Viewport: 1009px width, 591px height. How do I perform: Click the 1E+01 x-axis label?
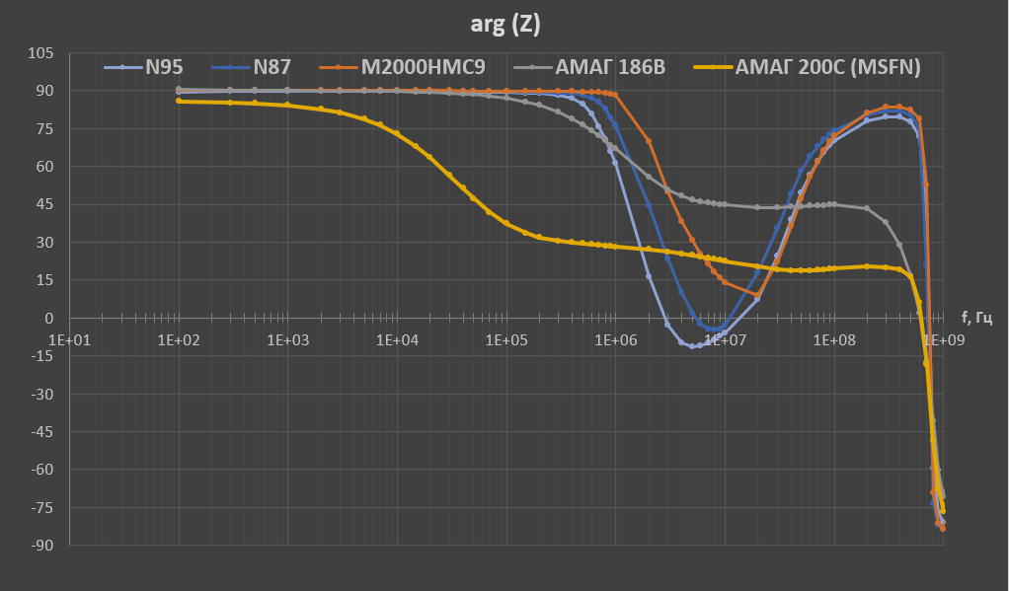click(x=69, y=340)
